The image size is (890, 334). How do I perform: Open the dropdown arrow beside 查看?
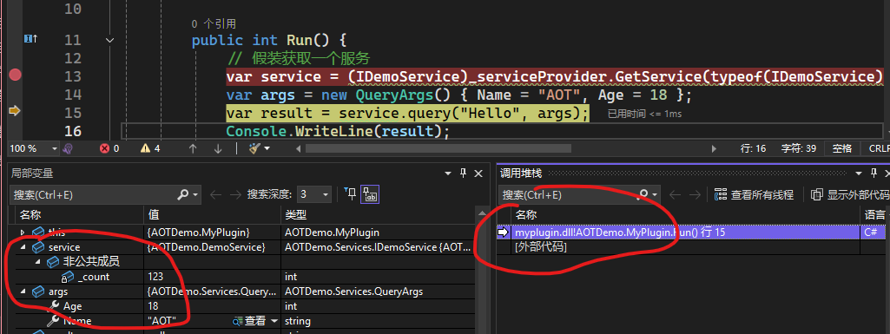click(274, 321)
